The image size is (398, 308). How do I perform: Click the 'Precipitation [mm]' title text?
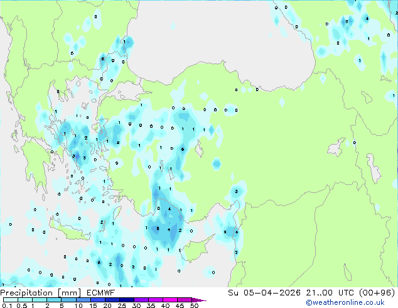point(40,293)
